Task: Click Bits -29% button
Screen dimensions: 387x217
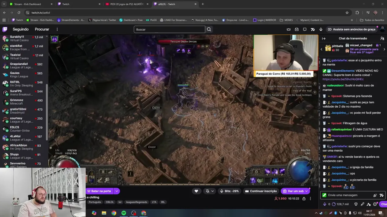Action: [x=229, y=191]
